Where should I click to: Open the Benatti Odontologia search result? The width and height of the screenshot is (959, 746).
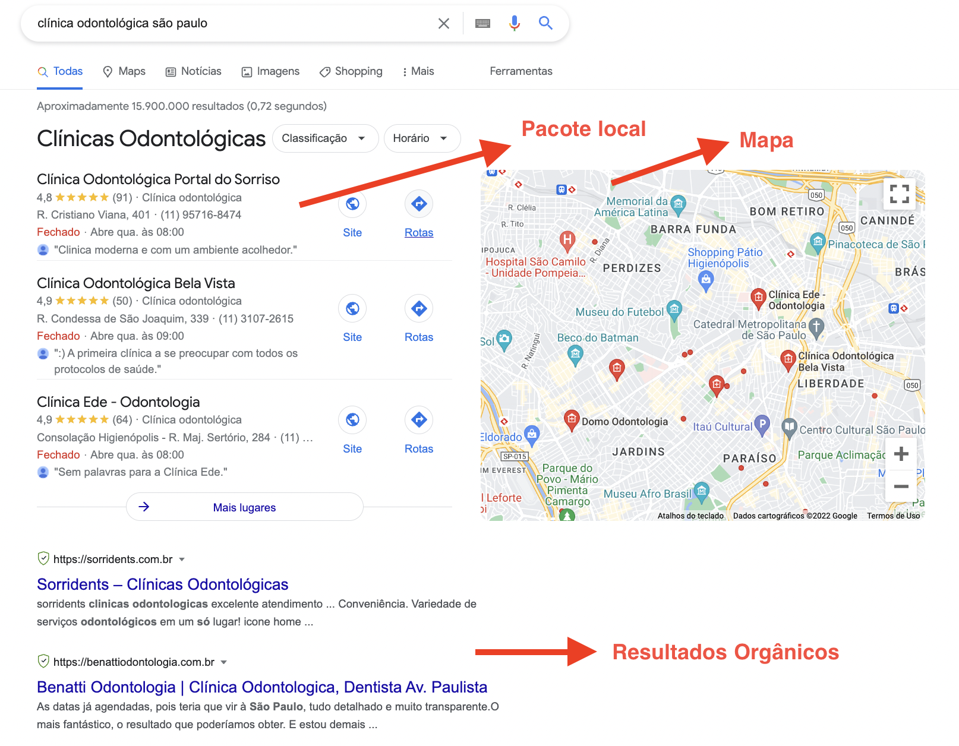262,687
